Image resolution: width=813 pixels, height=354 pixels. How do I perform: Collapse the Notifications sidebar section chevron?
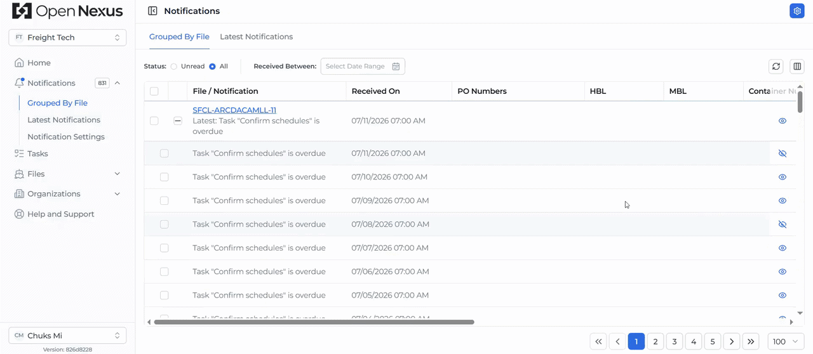pos(118,83)
